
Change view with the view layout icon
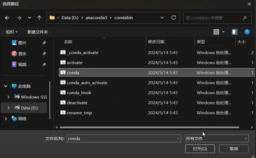tap(216, 32)
